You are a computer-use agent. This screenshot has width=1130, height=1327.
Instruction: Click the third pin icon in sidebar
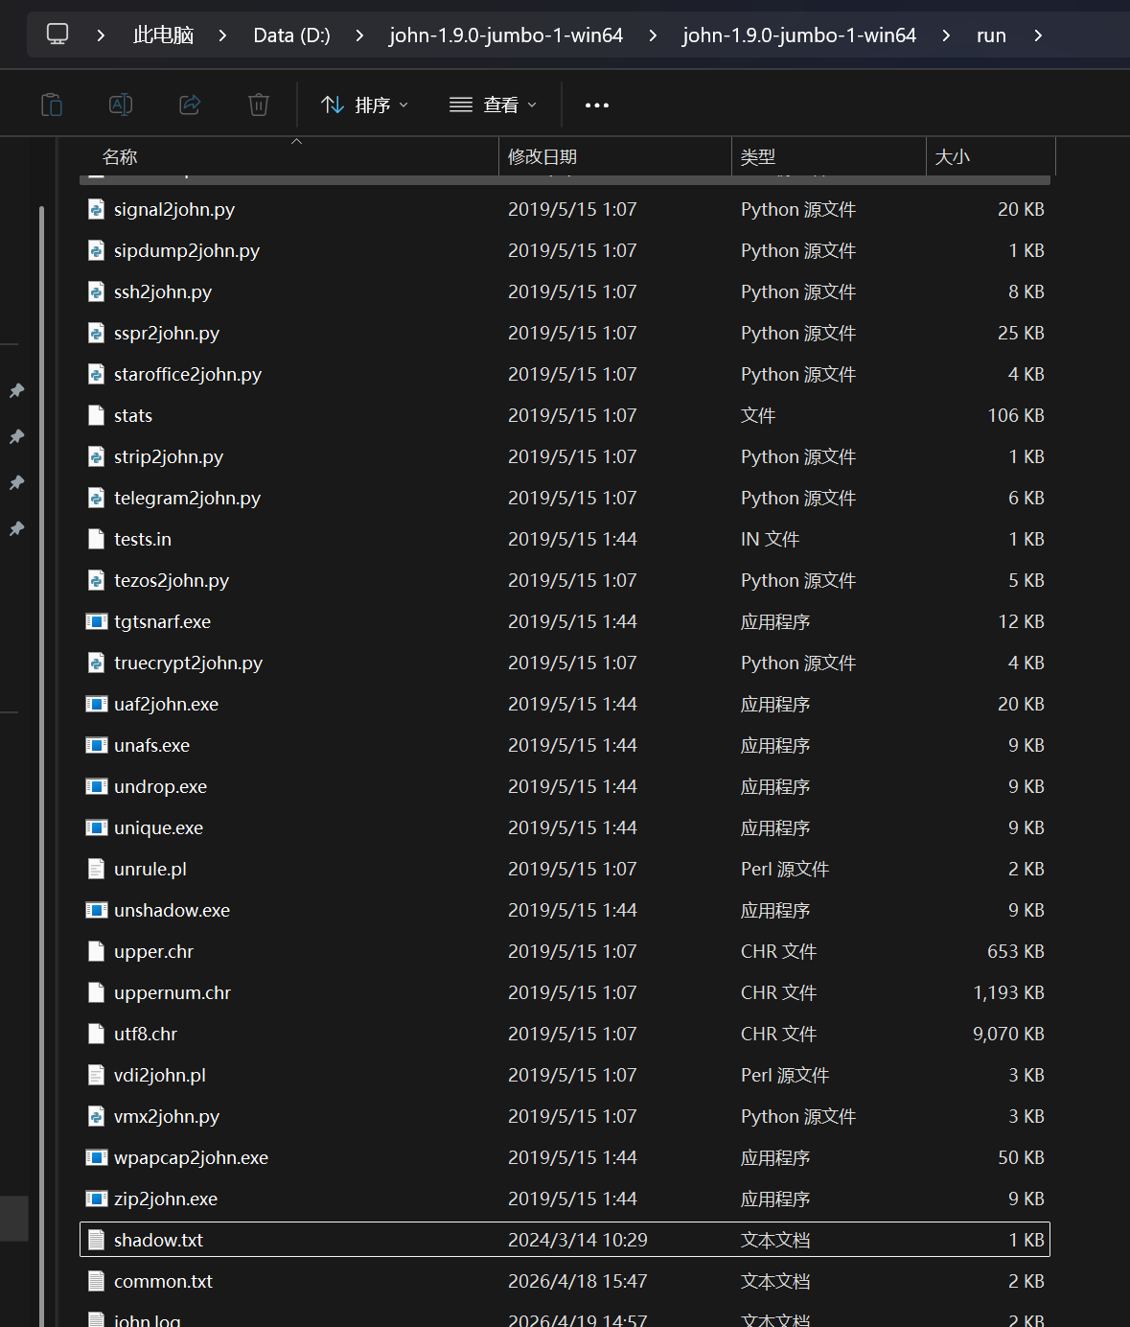point(16,482)
